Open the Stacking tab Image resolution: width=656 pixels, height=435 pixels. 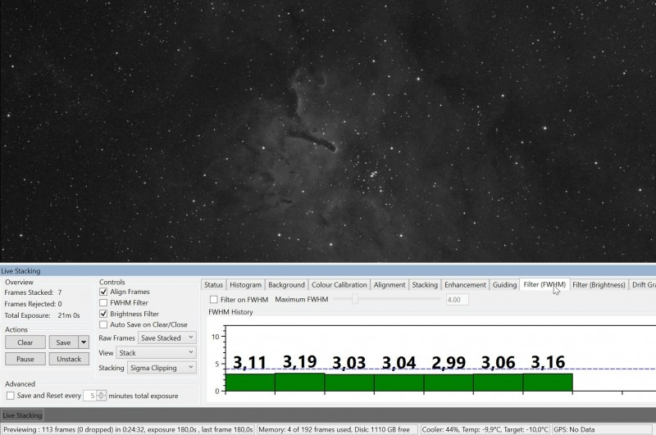[x=425, y=284]
